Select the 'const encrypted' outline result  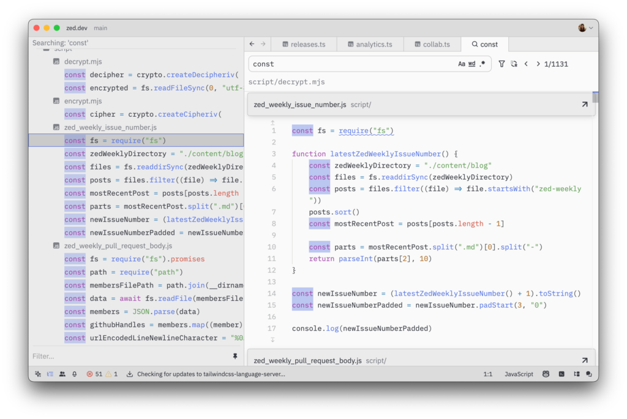(x=136, y=88)
